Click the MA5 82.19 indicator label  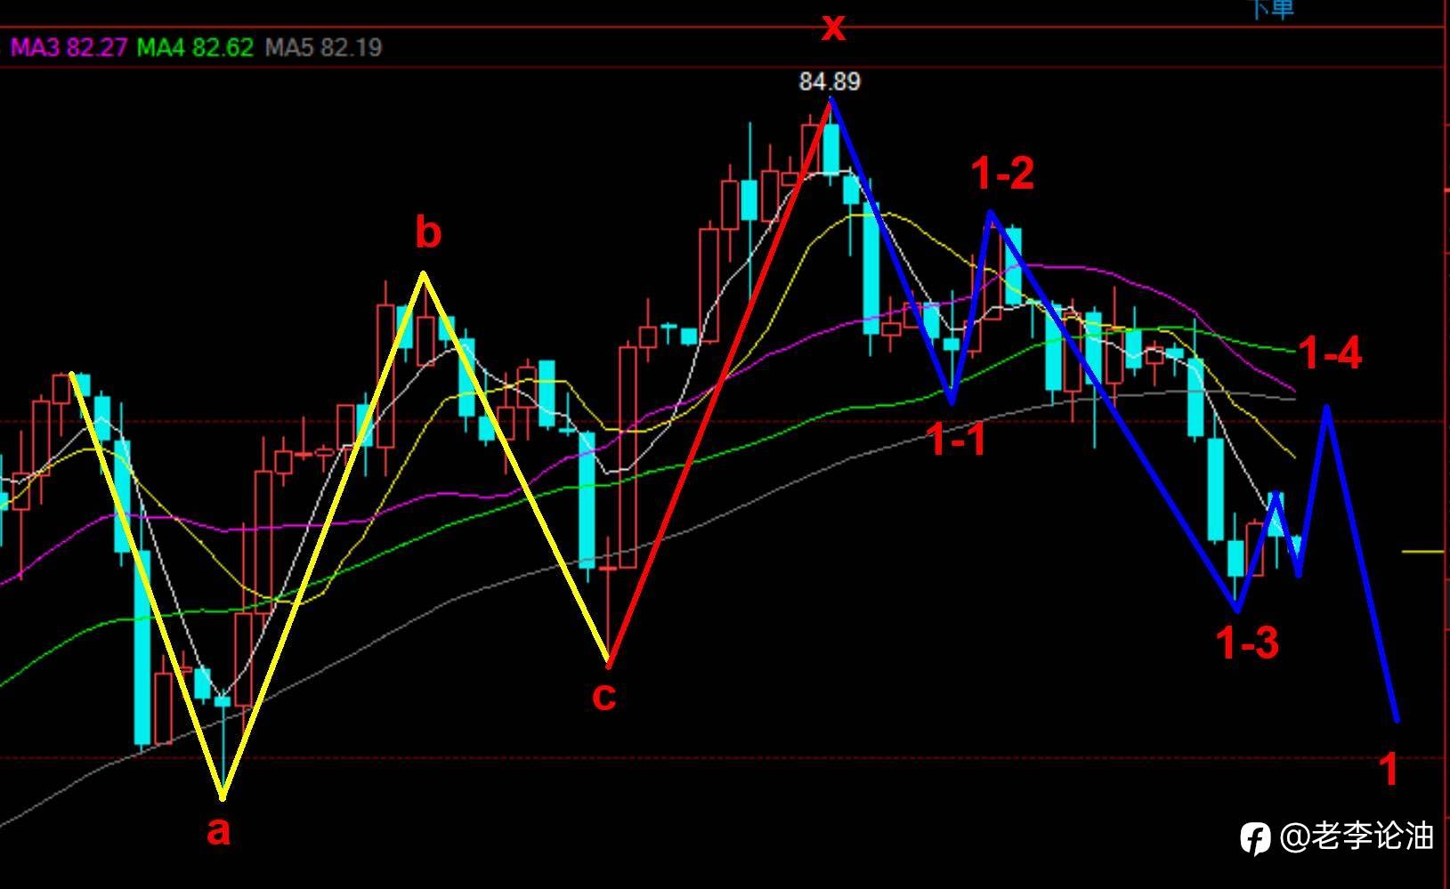pos(323,47)
